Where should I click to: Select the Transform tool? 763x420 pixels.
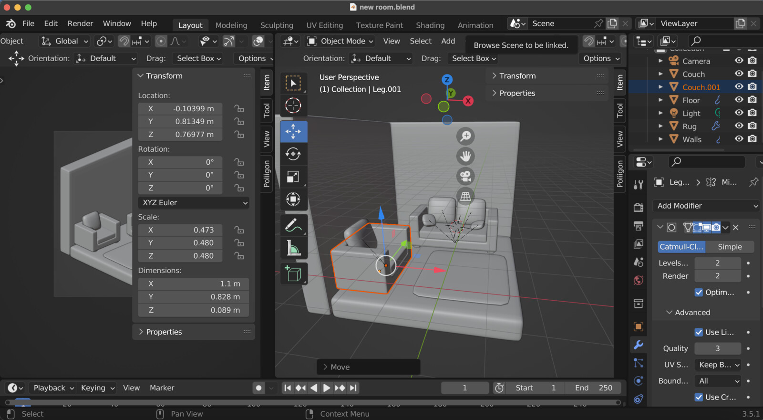[x=293, y=199]
